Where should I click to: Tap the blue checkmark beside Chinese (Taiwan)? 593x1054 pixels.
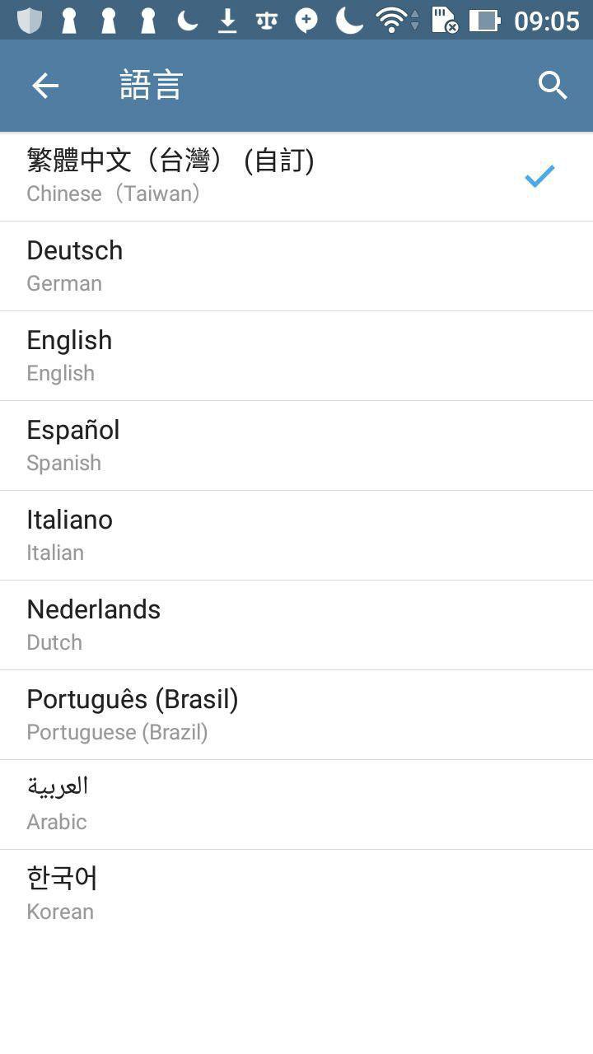(539, 175)
